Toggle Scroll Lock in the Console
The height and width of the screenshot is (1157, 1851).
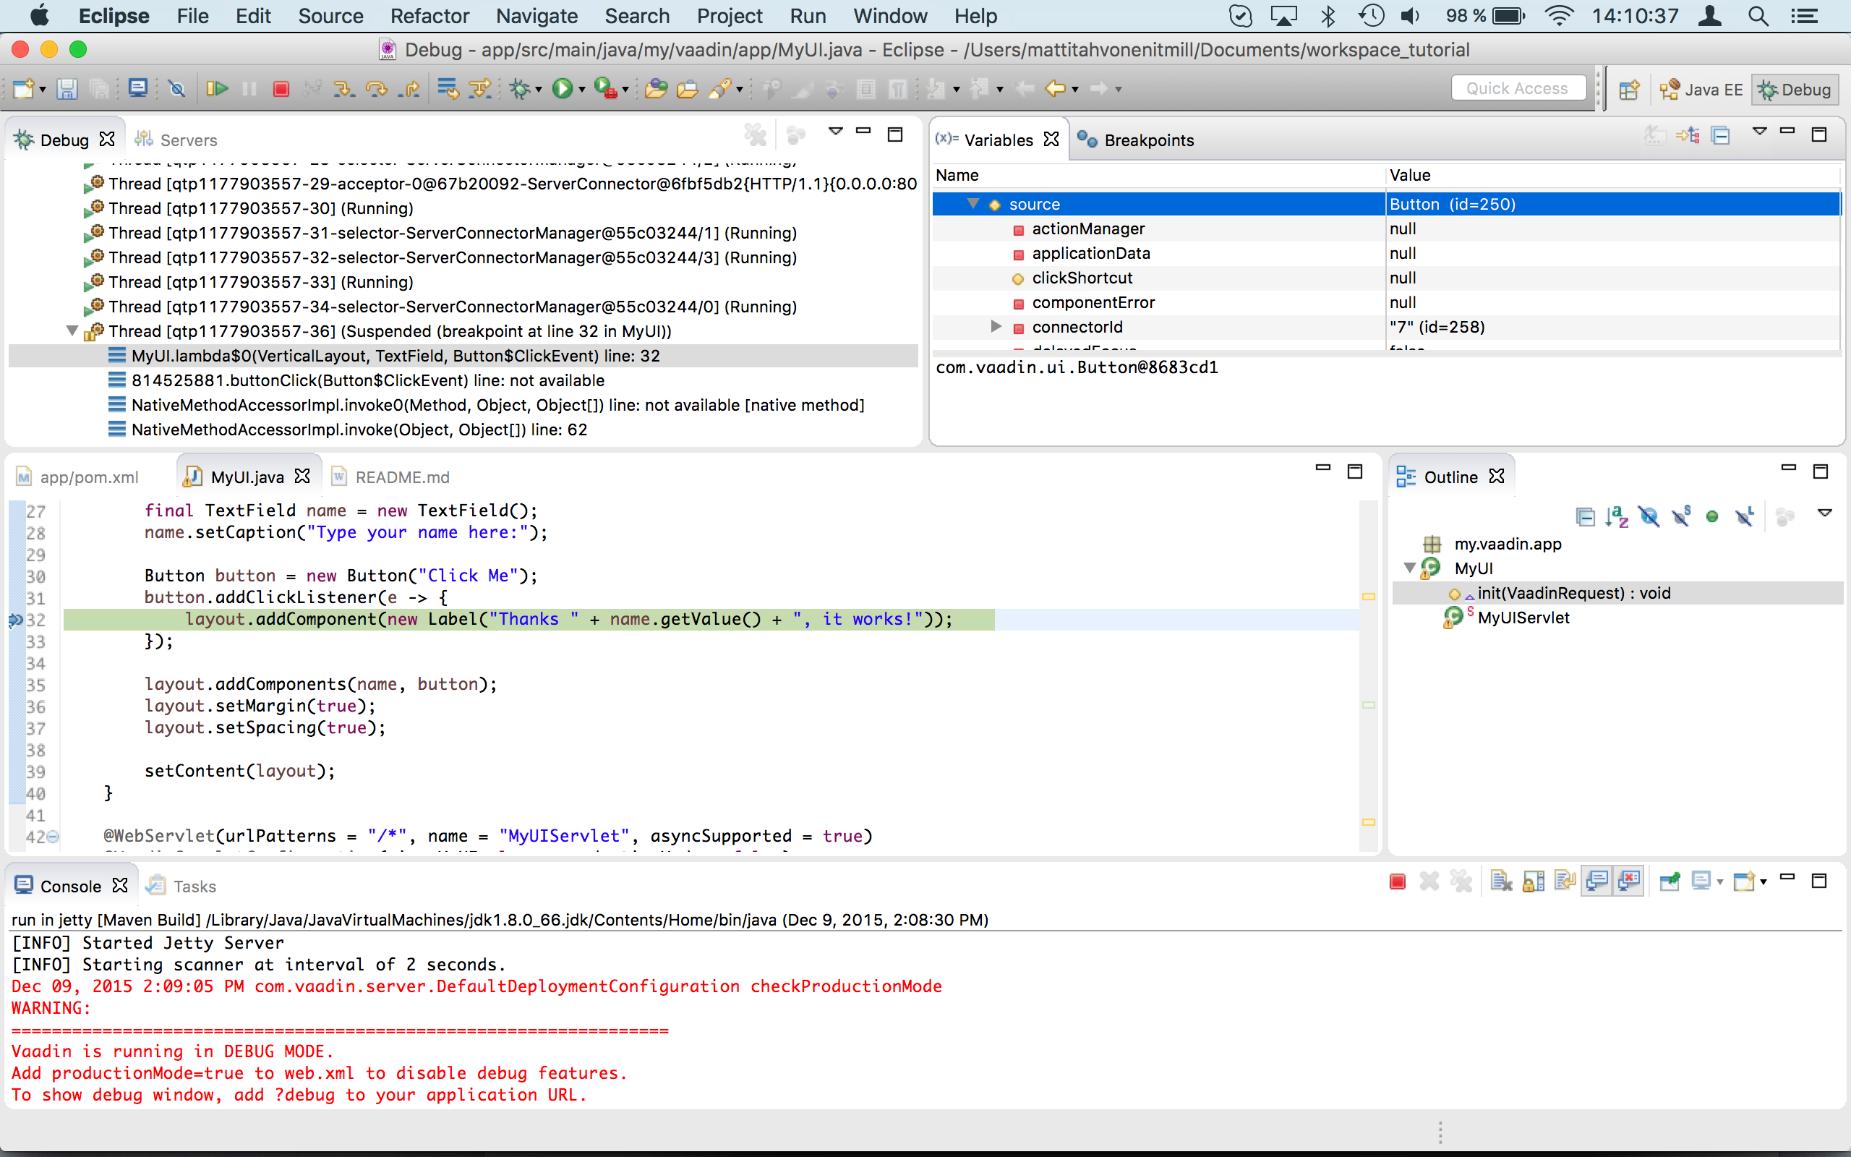coord(1534,881)
